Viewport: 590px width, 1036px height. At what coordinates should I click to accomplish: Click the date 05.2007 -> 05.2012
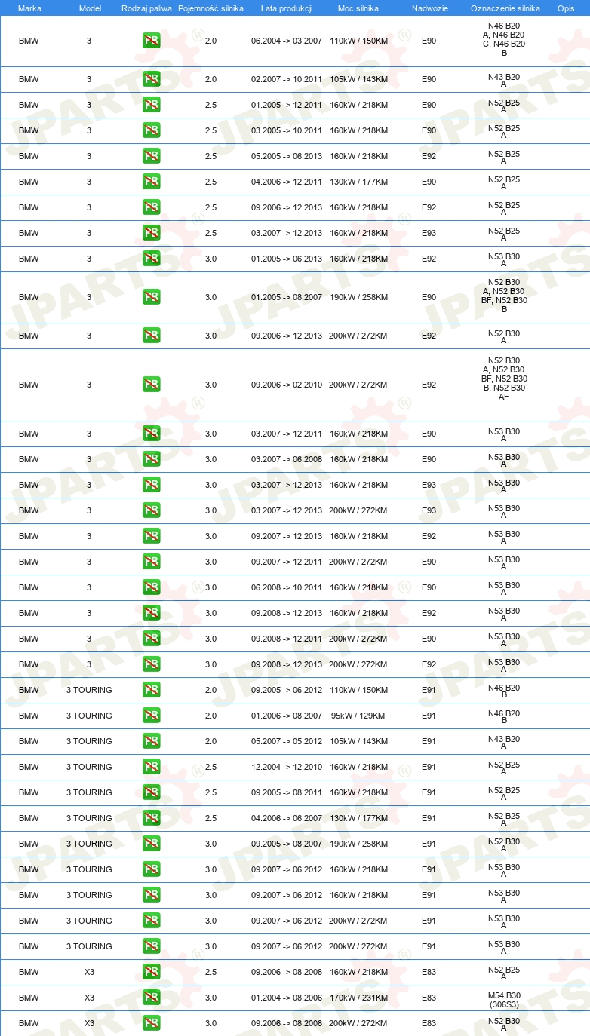(x=287, y=741)
